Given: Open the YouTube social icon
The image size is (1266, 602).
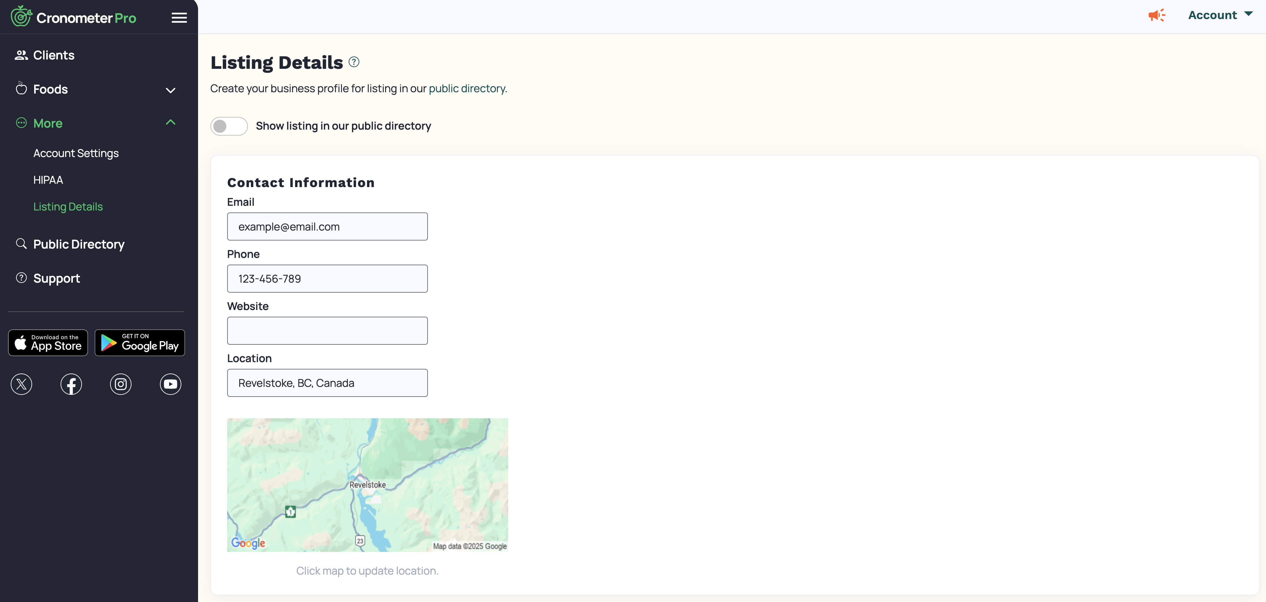Looking at the screenshot, I should [x=171, y=384].
